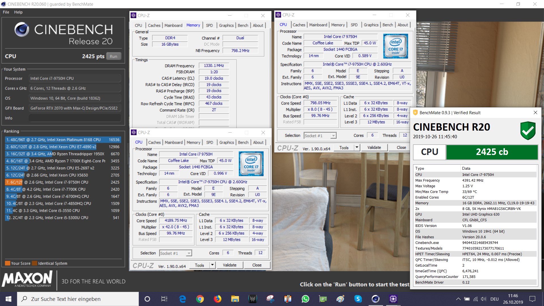The width and height of the screenshot is (544, 306).
Task: Switch to Cinebench taskbar icon
Action: click(x=376, y=299)
